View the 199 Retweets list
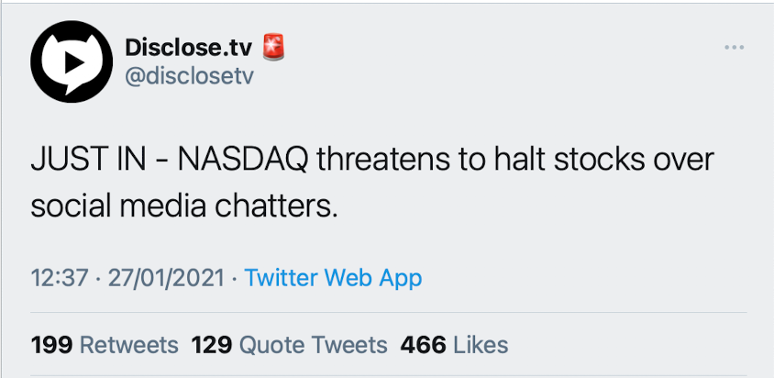 pyautogui.click(x=105, y=345)
